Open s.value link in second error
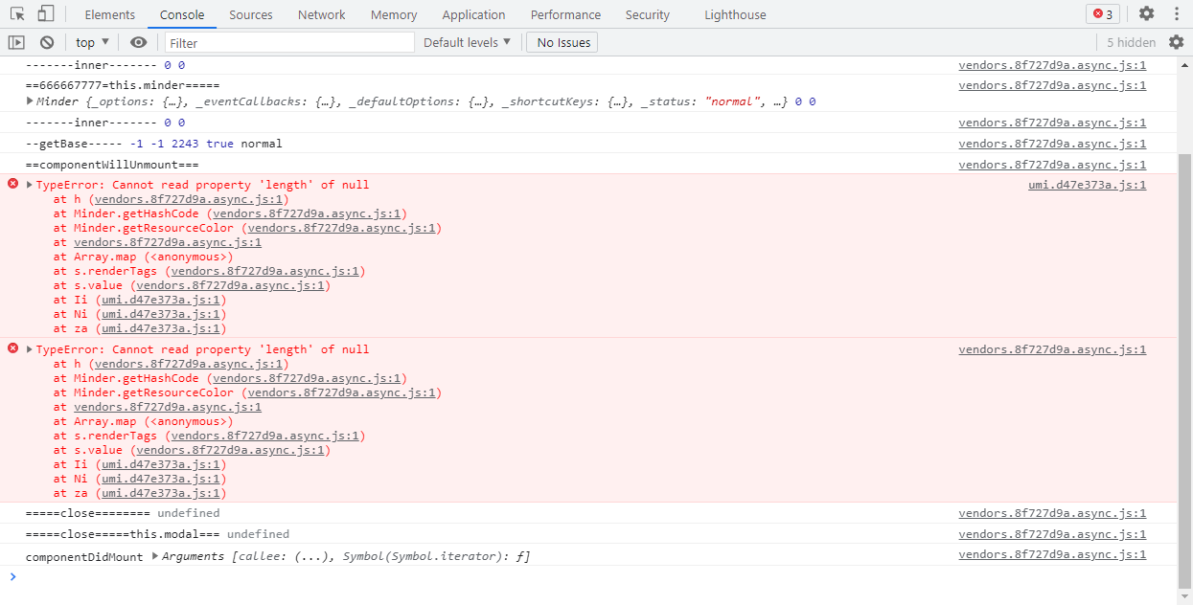Viewport: 1193px width, 605px height. click(x=231, y=450)
